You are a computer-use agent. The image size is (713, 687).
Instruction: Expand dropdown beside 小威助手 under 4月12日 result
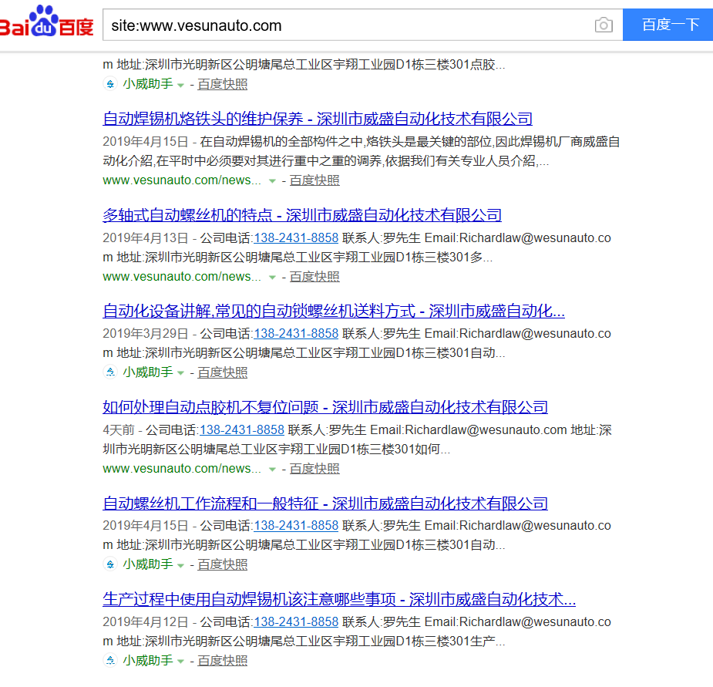coord(180,661)
